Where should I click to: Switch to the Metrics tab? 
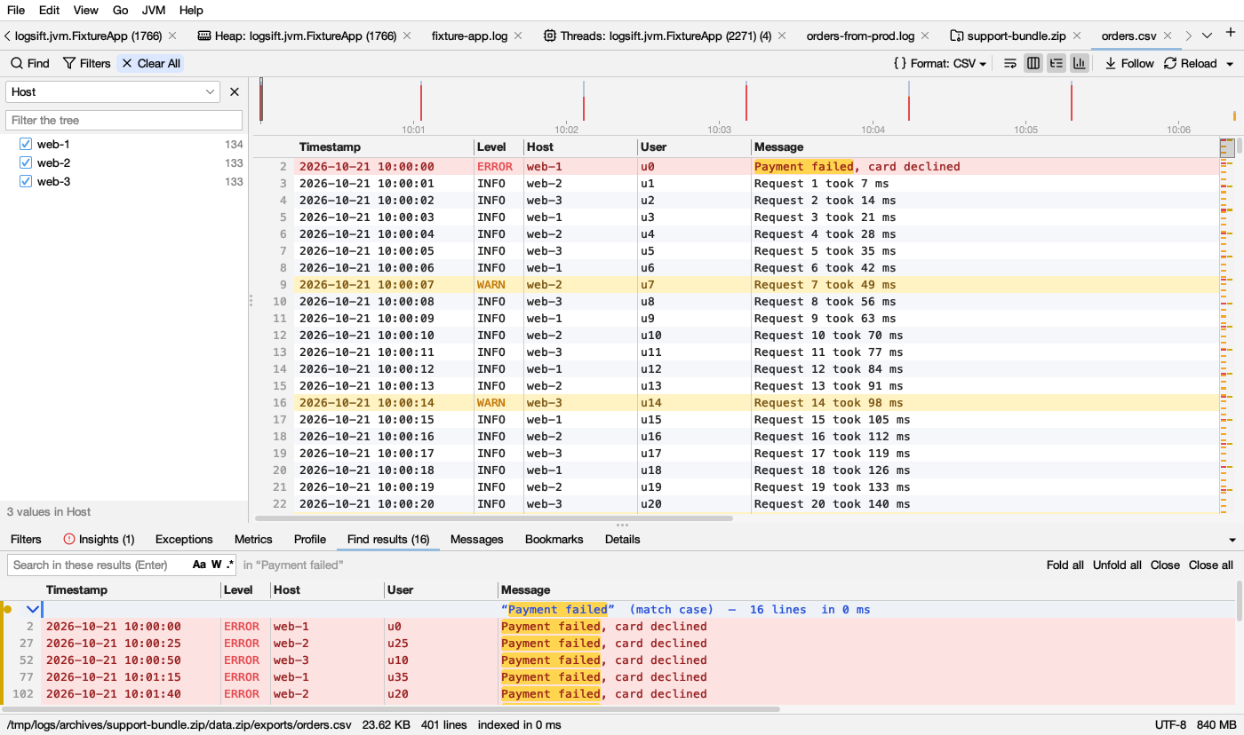coord(253,539)
